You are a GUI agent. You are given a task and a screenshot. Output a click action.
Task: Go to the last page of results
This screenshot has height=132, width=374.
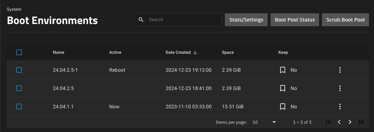[x=361, y=122]
